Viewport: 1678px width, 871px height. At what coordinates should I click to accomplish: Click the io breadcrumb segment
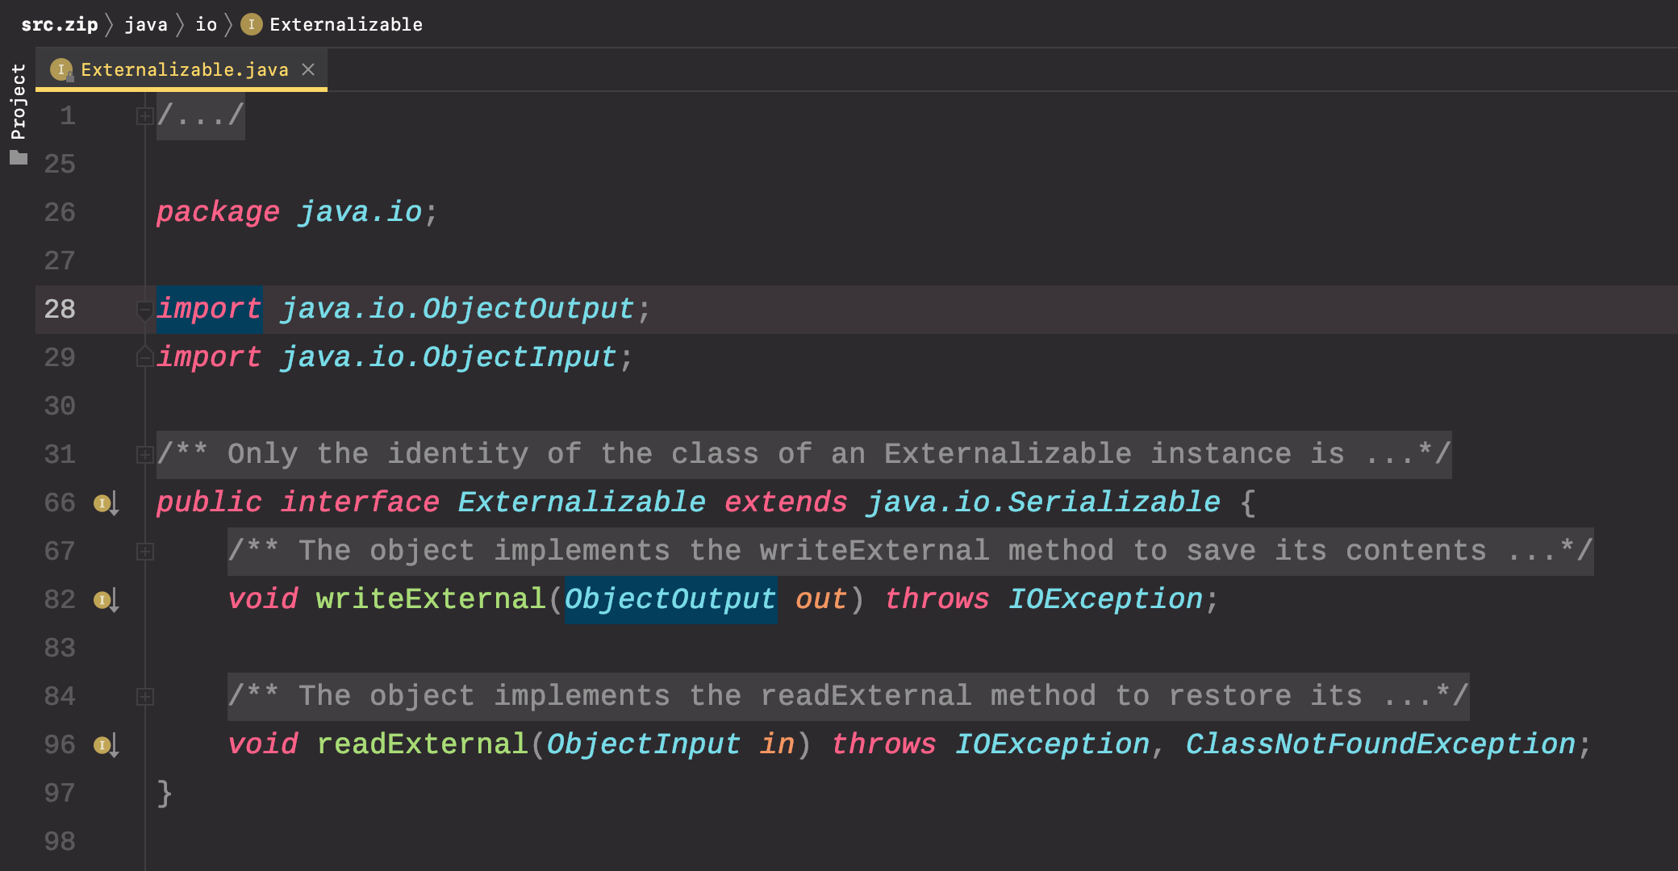point(207,25)
